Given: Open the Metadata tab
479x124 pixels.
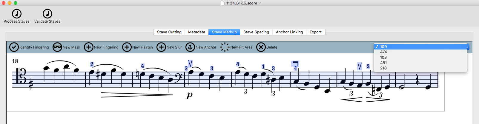Looking at the screenshot, I should click(x=196, y=32).
